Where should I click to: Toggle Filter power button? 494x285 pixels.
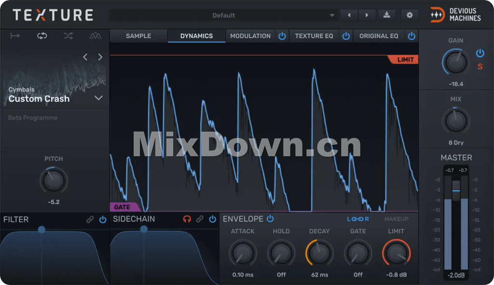(103, 219)
